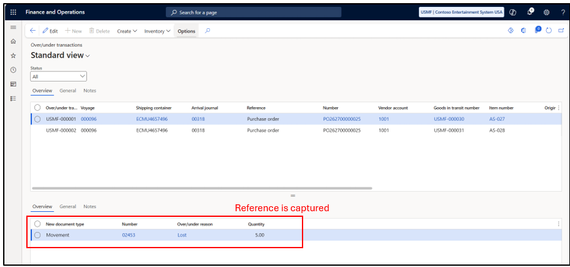Open the app launcher waffle icon
Viewport: 570px width, 267px height.
tap(13, 13)
